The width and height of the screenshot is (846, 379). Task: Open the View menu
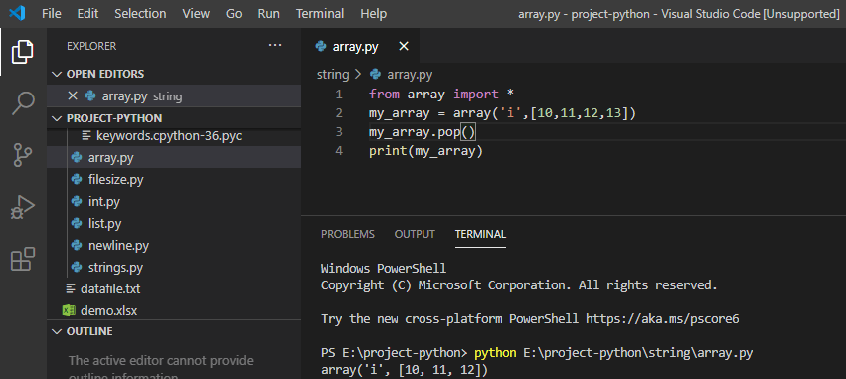pos(196,14)
